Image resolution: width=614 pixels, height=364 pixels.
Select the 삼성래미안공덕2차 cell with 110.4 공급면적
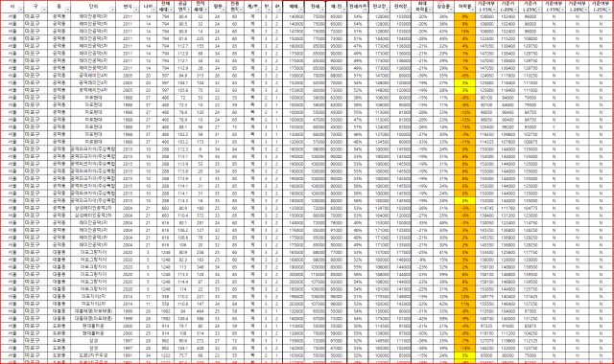[93, 216]
